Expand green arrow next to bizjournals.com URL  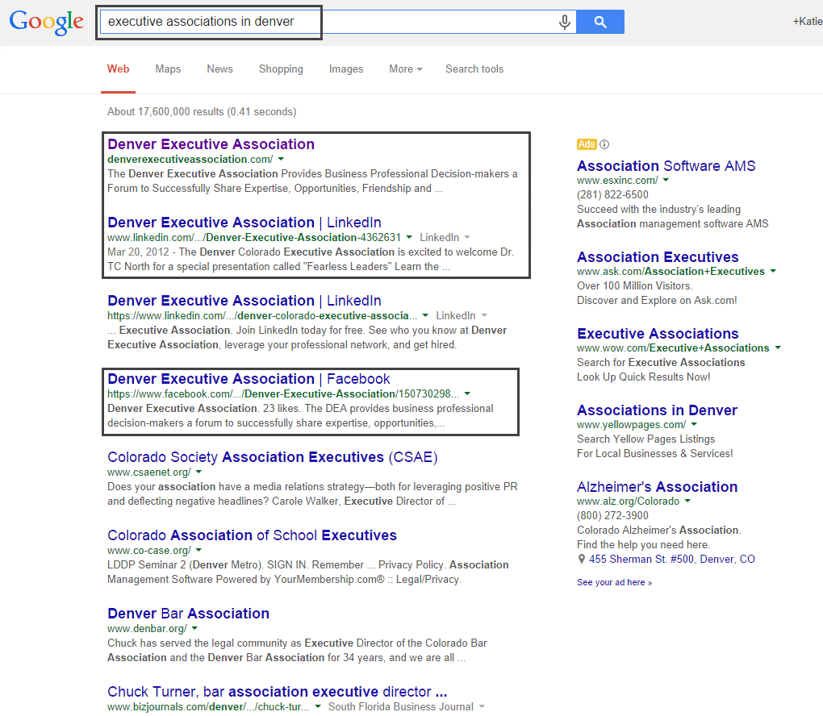pyautogui.click(x=318, y=706)
